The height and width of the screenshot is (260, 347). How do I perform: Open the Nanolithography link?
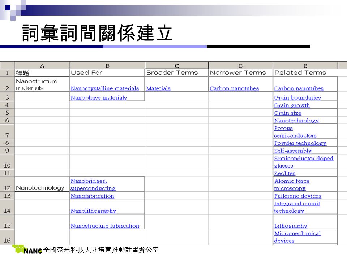pyautogui.click(x=93, y=211)
